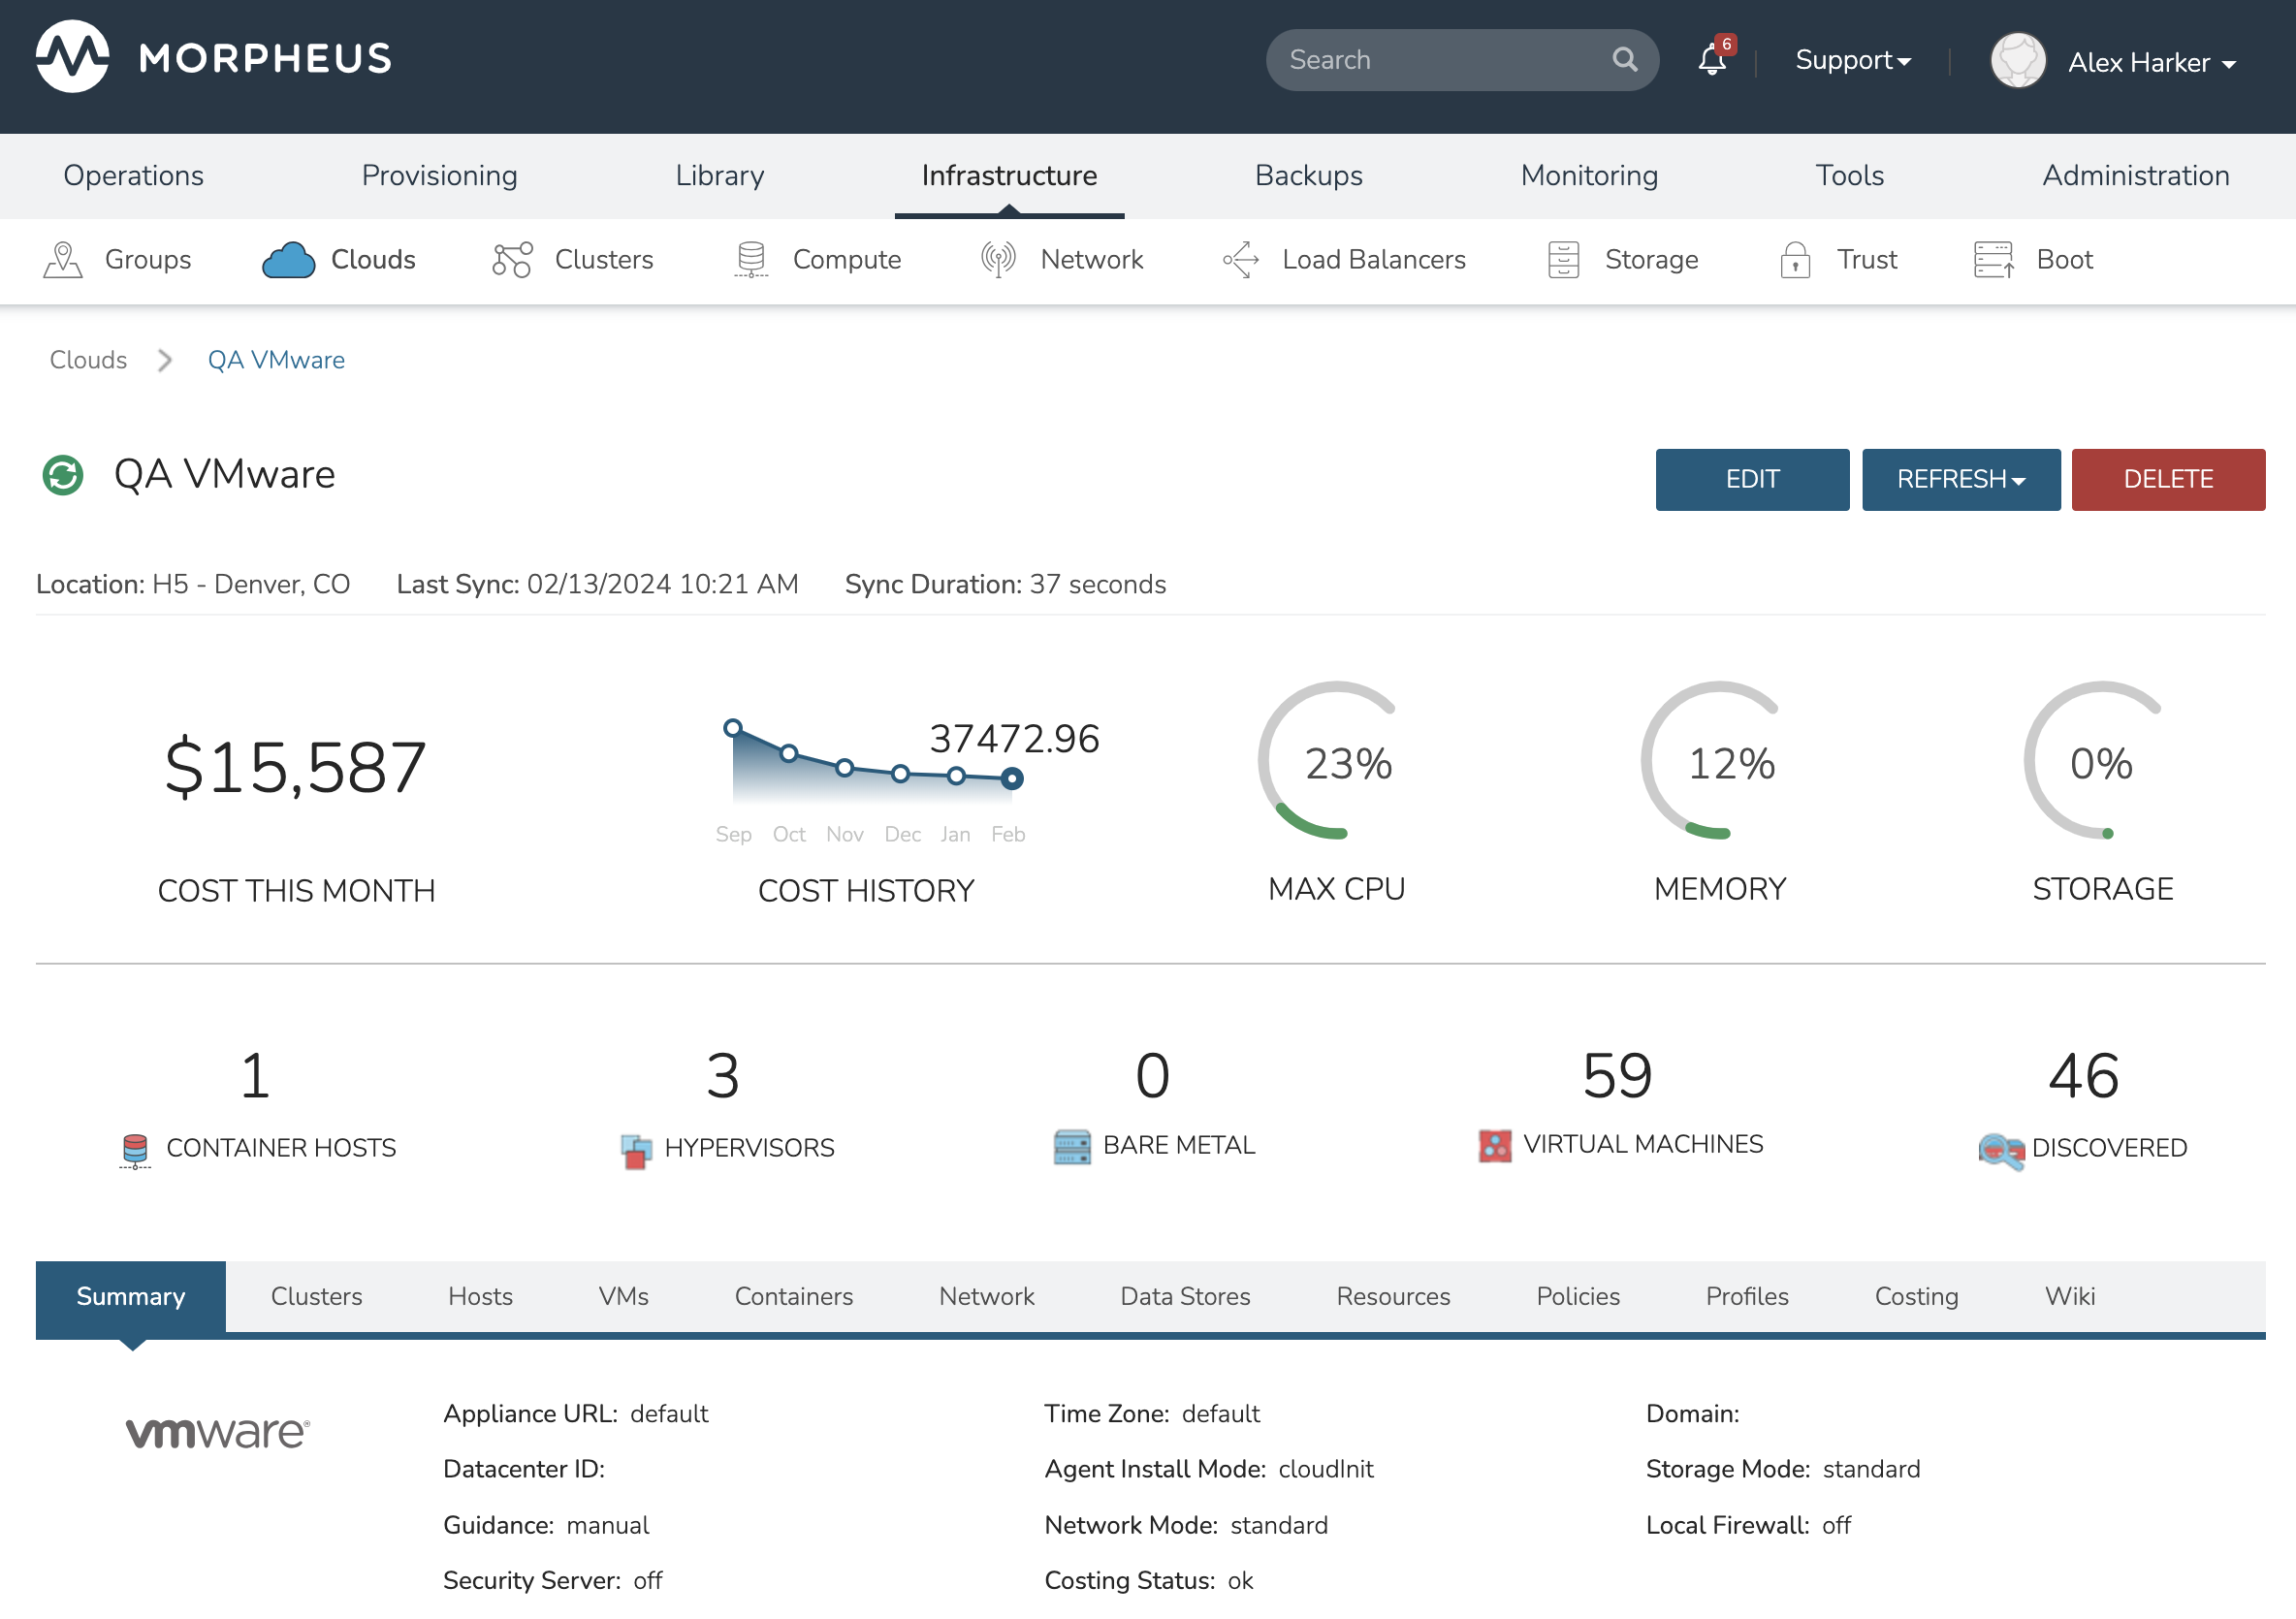Open the Provisioning main menu
Screen dimensions: 2296x1619
click(x=439, y=175)
